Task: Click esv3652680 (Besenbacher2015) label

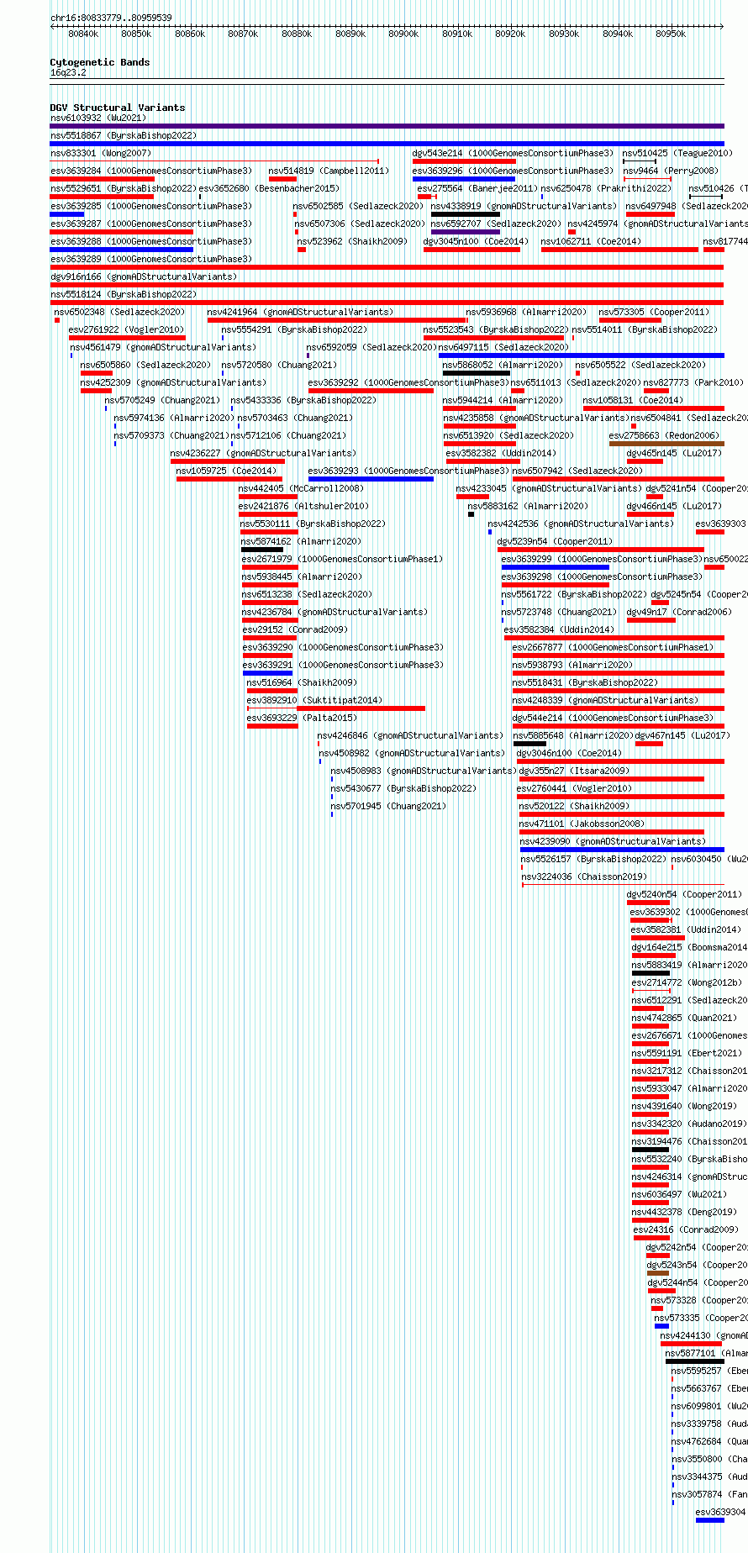Action: (269, 188)
